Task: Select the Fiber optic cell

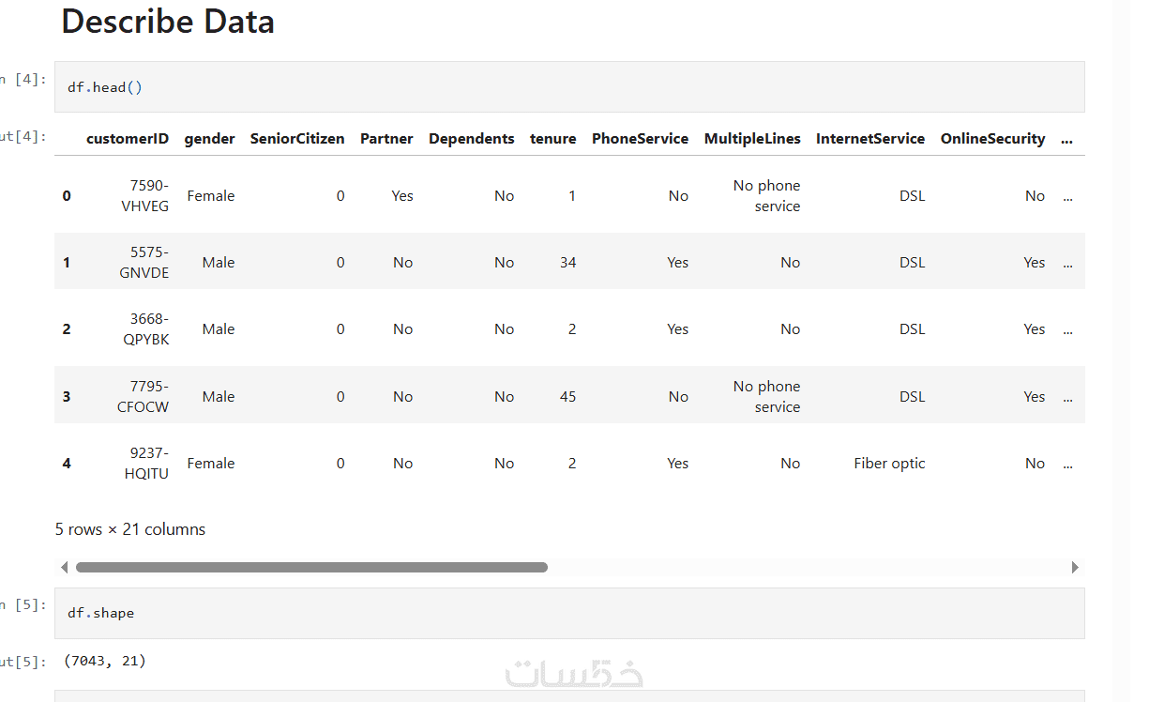Action: (889, 463)
